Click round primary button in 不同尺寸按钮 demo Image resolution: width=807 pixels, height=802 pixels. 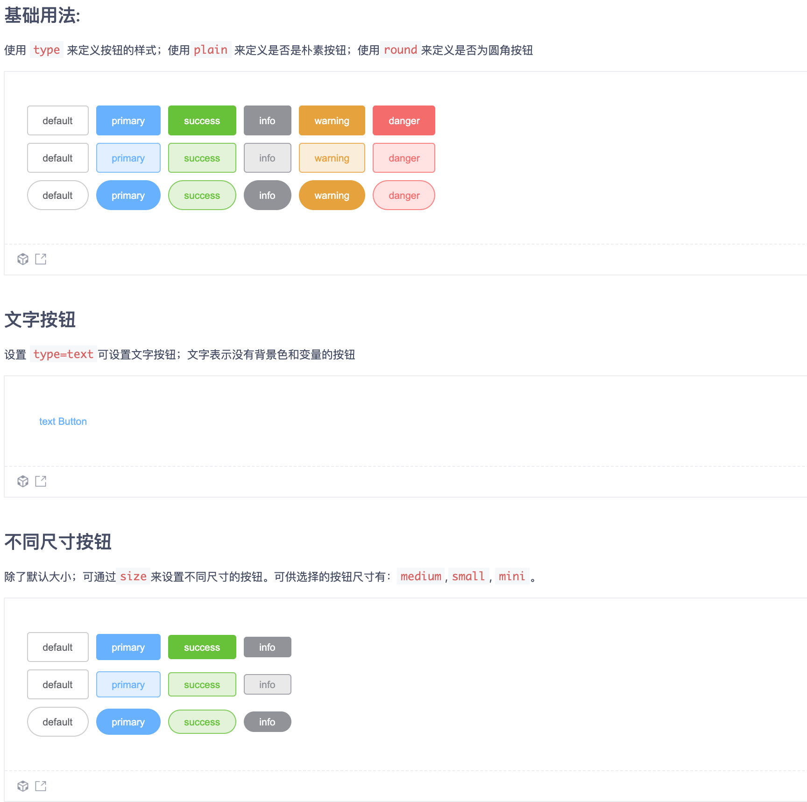128,722
